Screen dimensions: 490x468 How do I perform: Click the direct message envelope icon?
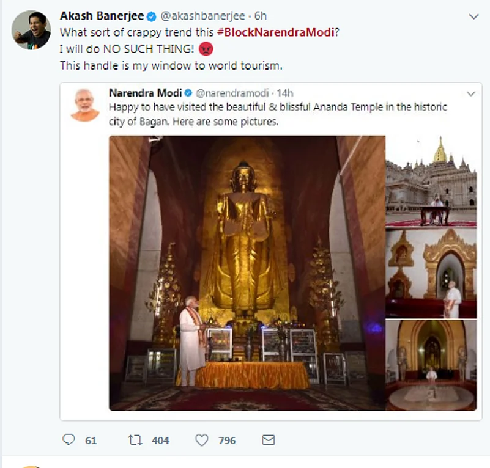[x=267, y=440]
